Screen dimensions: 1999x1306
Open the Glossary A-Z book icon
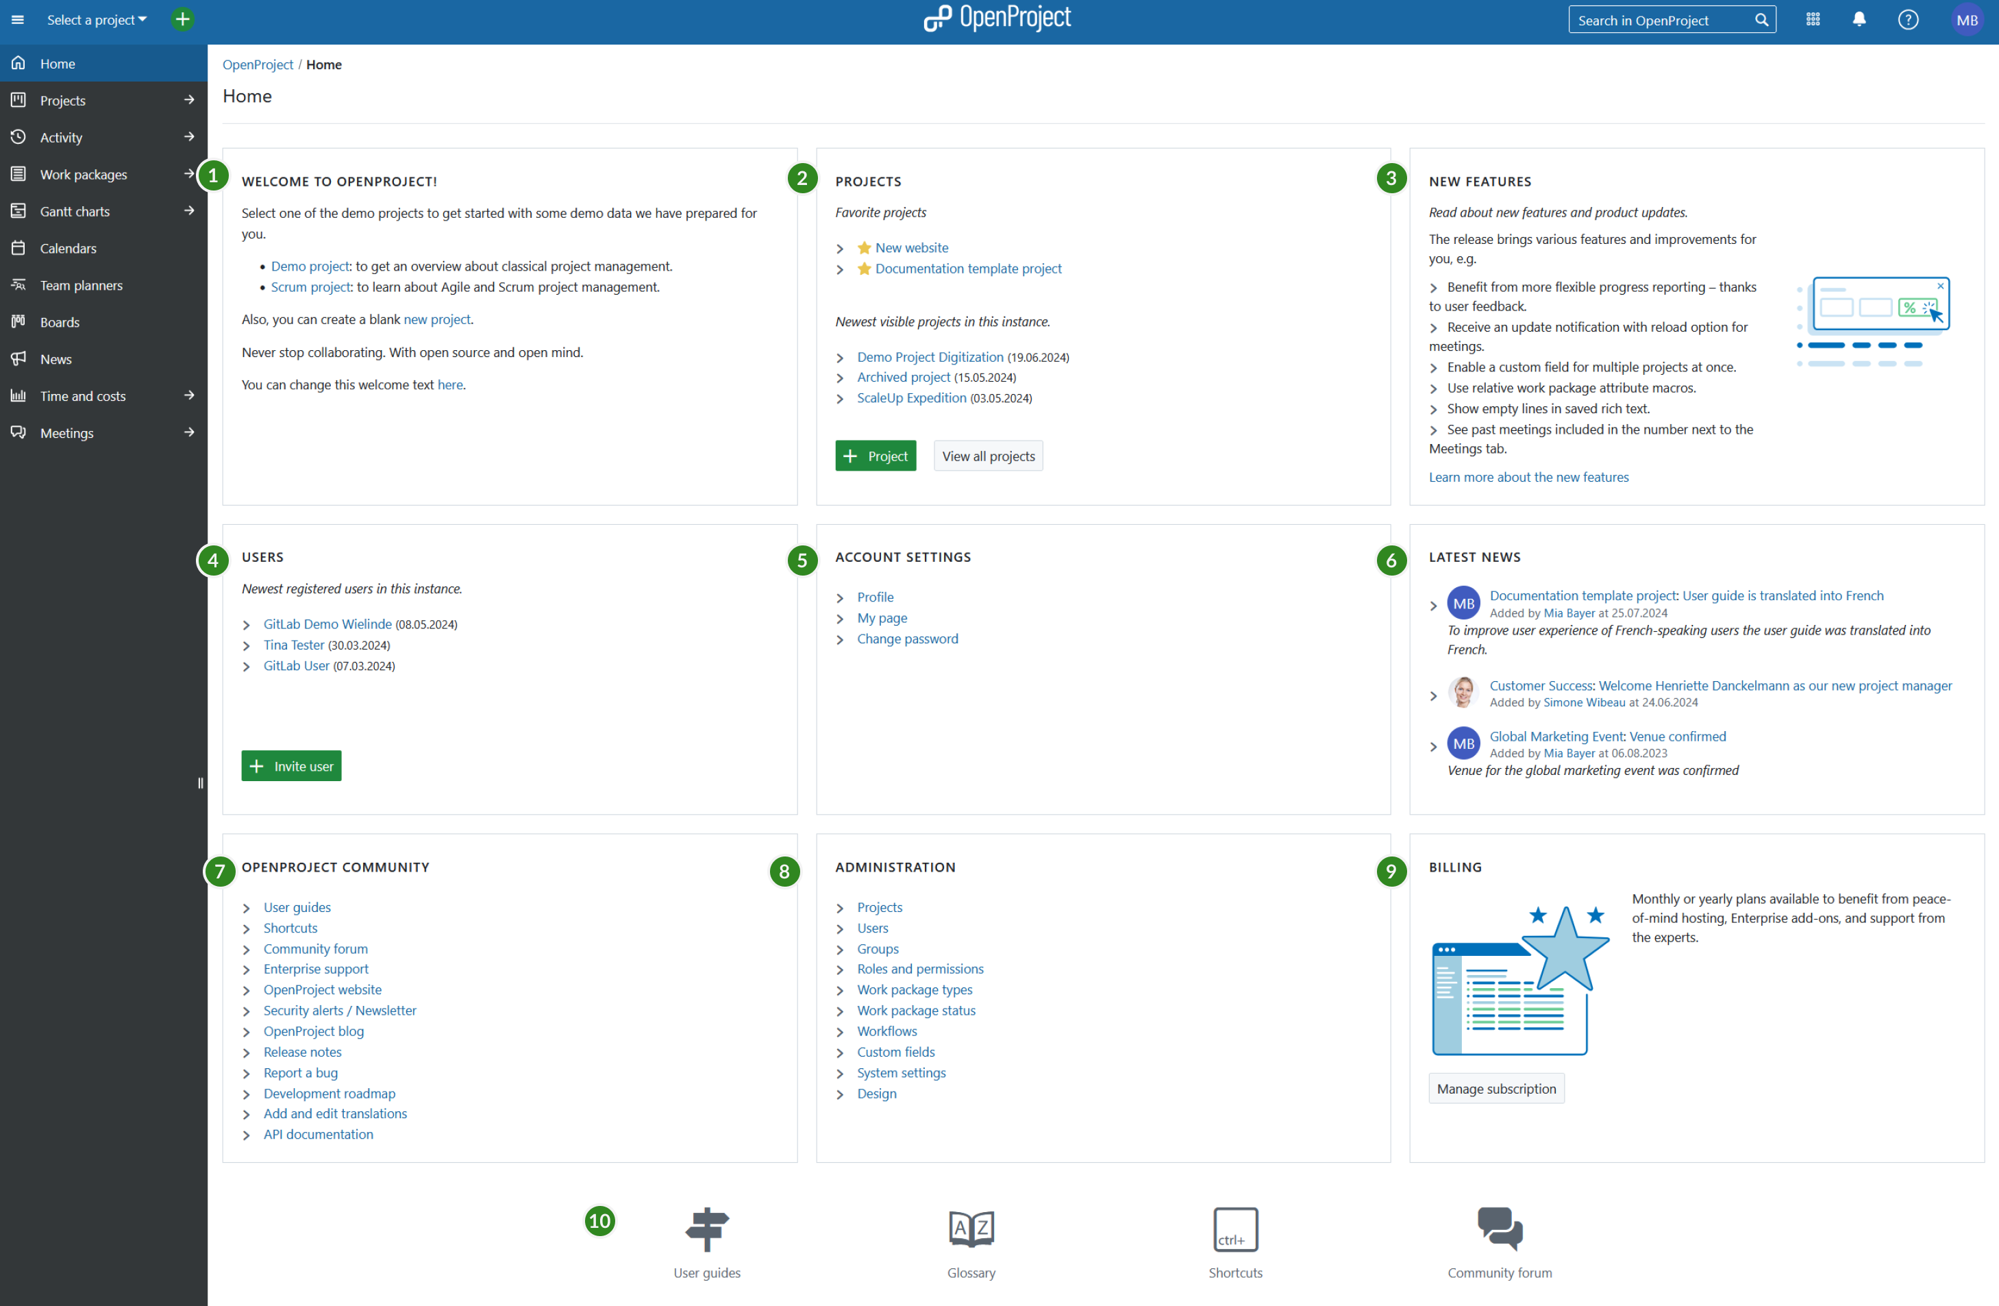point(971,1228)
